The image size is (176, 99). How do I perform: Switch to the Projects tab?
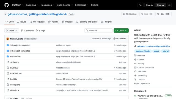67,22
